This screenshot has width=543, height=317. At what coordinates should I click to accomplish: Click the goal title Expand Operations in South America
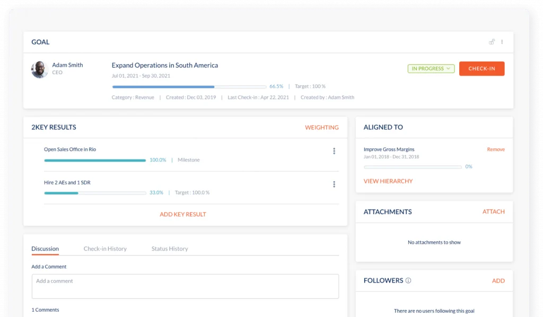click(165, 65)
